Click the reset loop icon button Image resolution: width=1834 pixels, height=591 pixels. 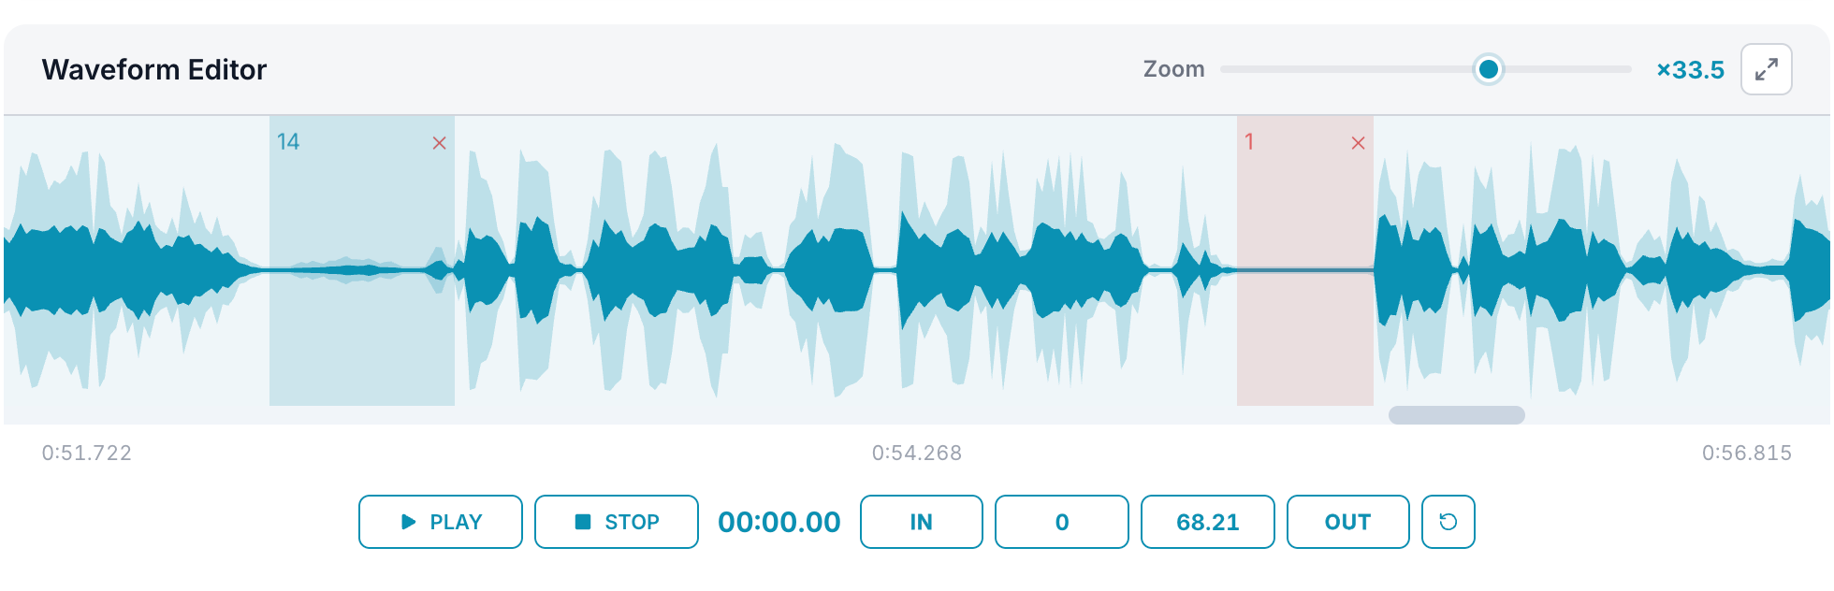coord(1448,522)
